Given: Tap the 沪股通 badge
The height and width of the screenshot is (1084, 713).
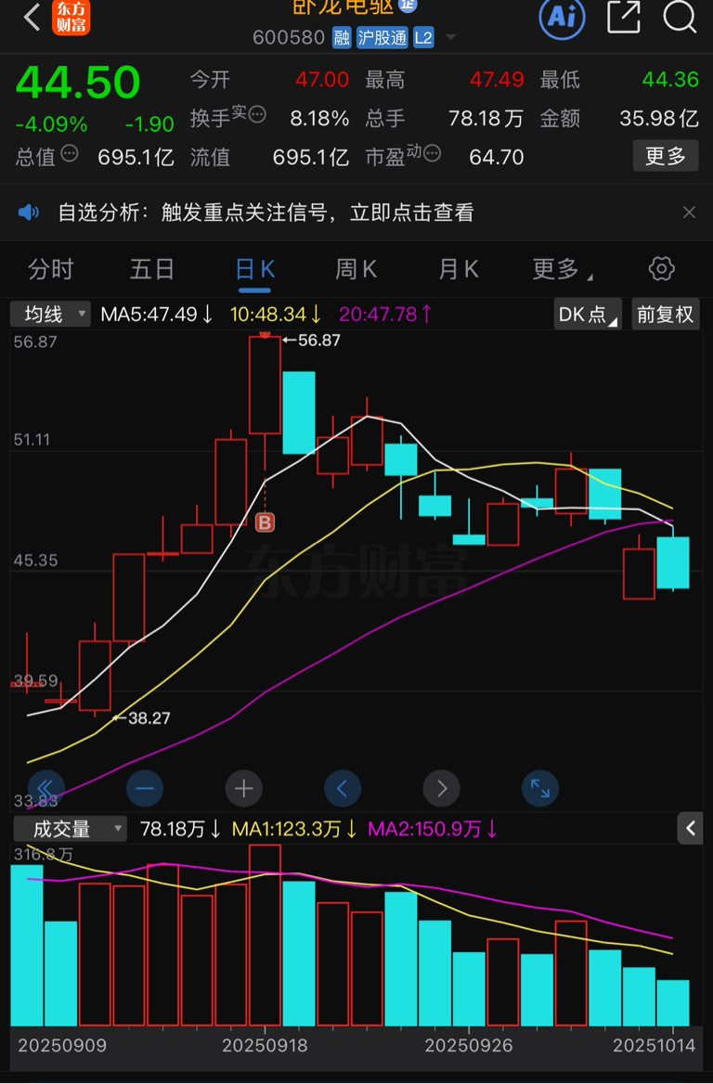Looking at the screenshot, I should pos(382,37).
